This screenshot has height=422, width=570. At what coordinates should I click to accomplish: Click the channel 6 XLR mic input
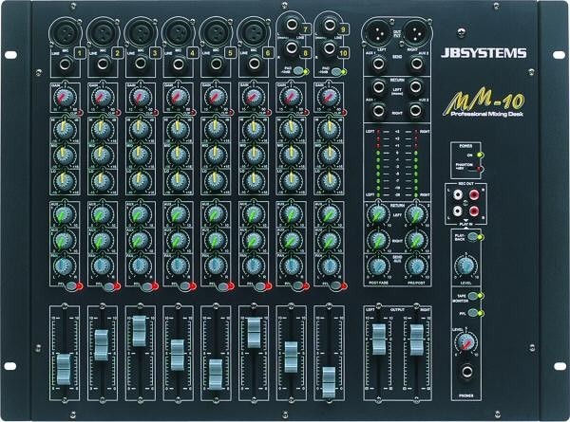(254, 34)
